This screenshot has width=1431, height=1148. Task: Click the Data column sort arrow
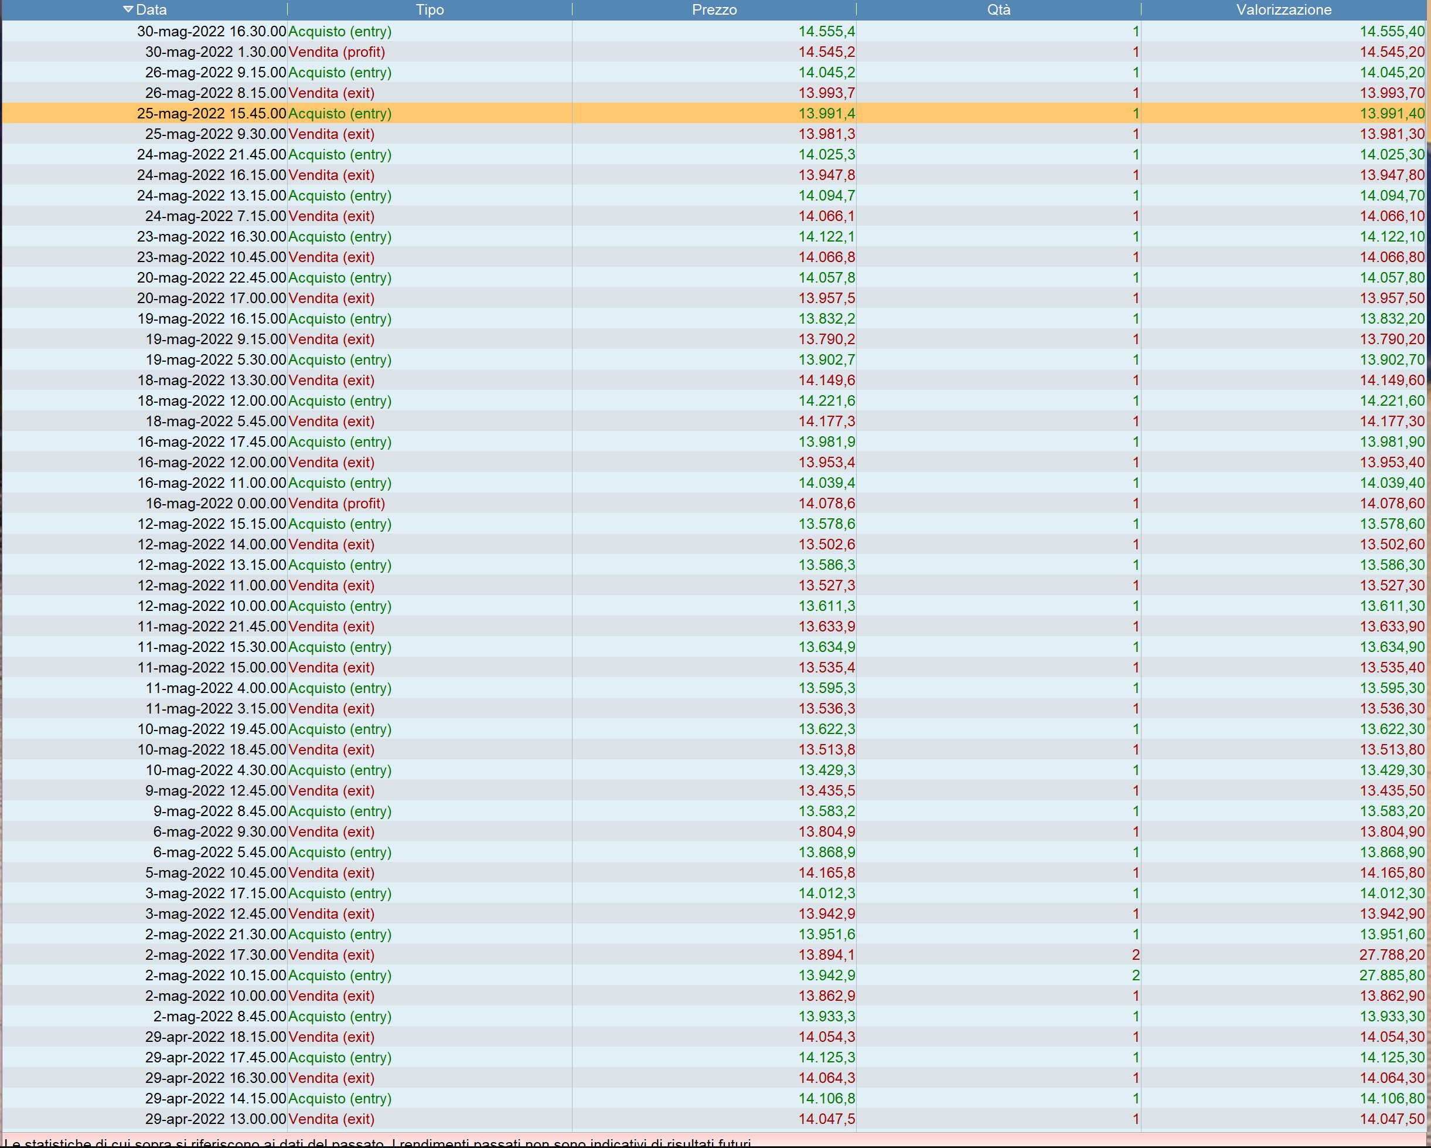pyautogui.click(x=128, y=9)
